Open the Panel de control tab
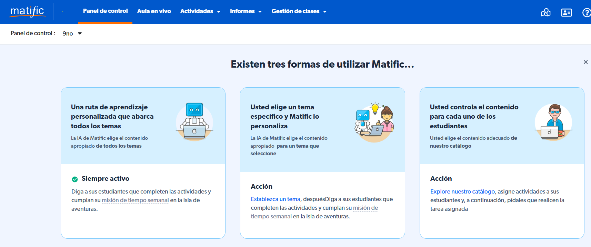Screen dimensions: 591x247 coord(105,11)
